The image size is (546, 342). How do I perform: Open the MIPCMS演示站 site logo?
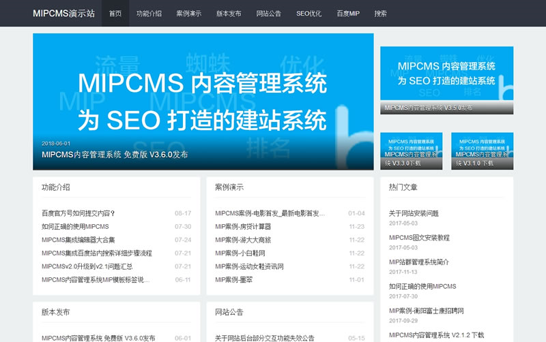point(63,13)
